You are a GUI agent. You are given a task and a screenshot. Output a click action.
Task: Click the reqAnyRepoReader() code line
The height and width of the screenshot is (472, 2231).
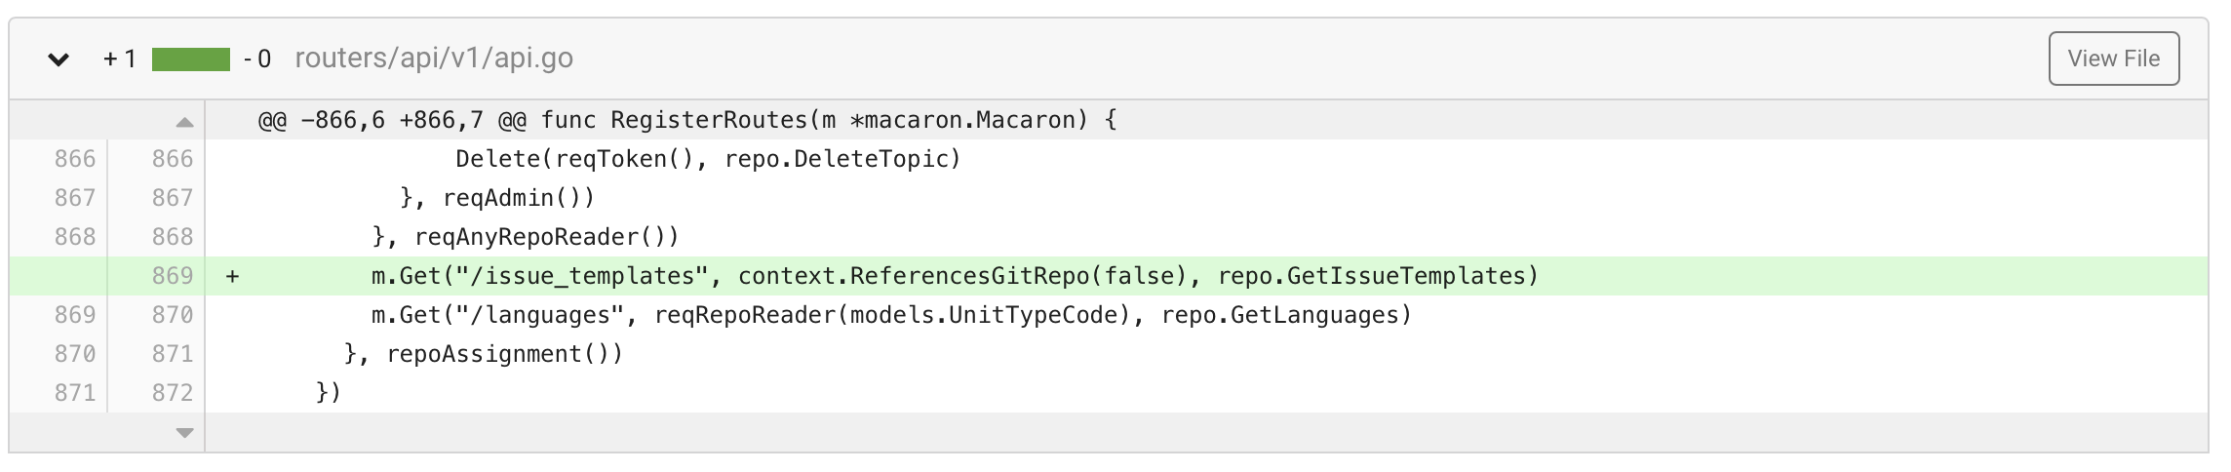(526, 237)
